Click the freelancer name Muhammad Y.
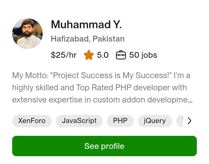This screenshot has height=164, width=209. pyautogui.click(x=86, y=25)
